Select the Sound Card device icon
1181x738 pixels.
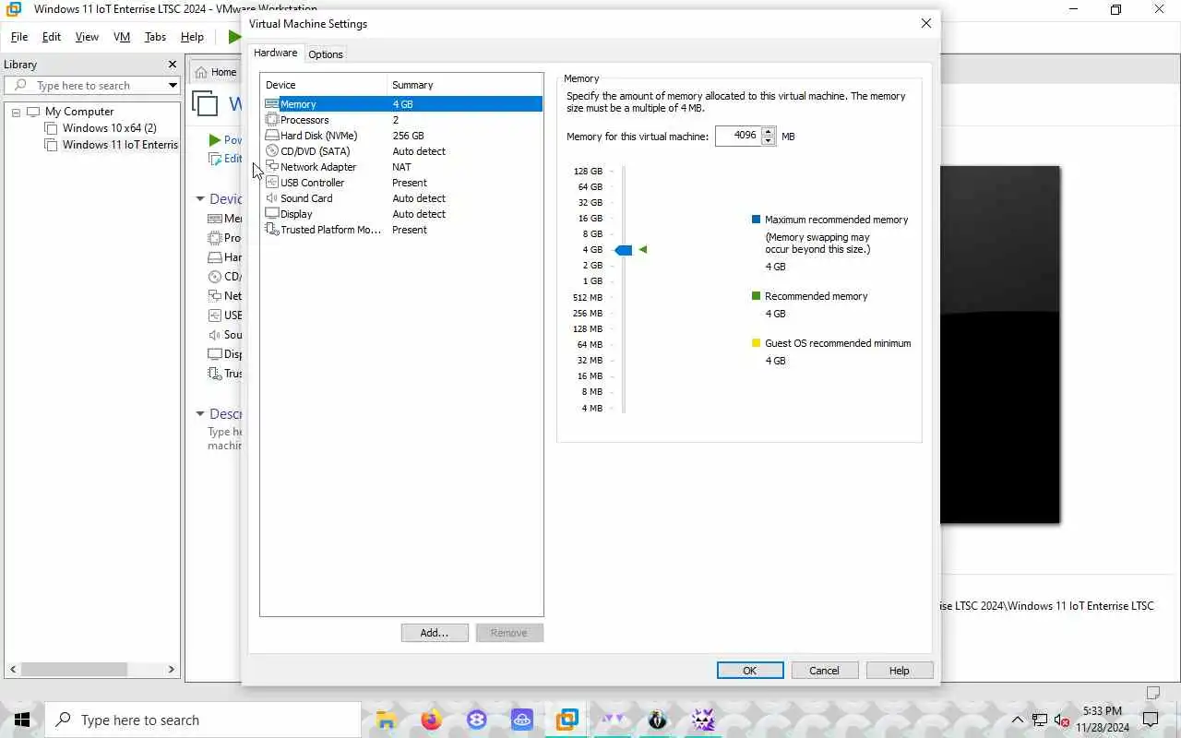(272, 198)
